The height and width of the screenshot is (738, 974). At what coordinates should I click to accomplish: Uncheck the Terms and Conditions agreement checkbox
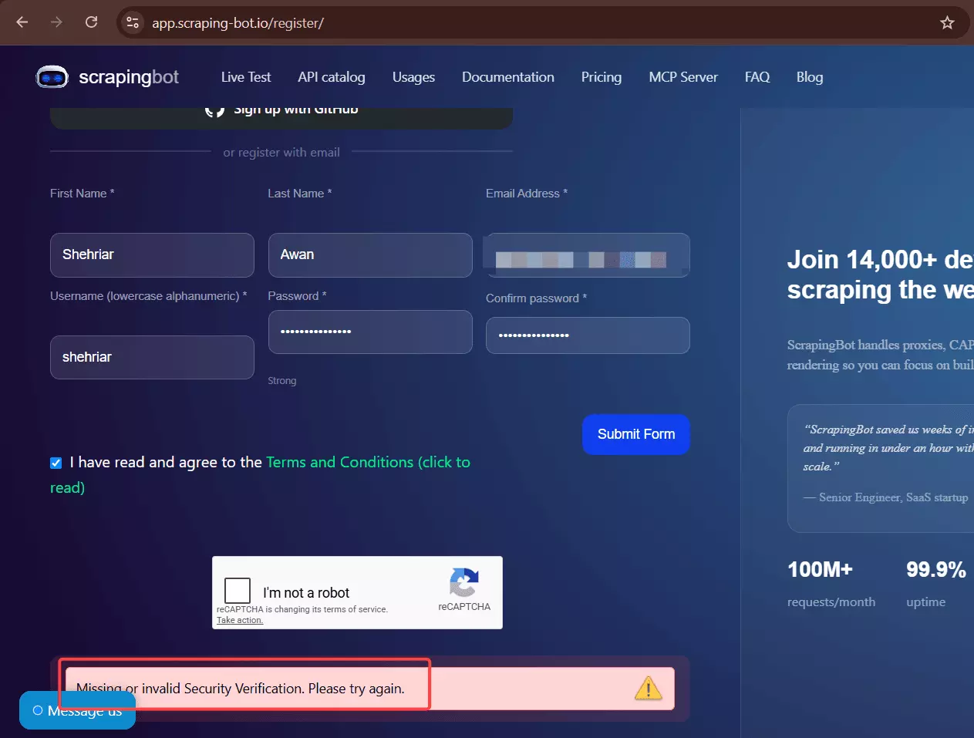56,463
